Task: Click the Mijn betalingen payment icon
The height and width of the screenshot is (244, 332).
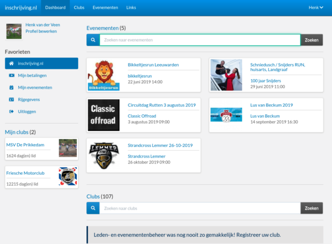Action: click(12, 75)
